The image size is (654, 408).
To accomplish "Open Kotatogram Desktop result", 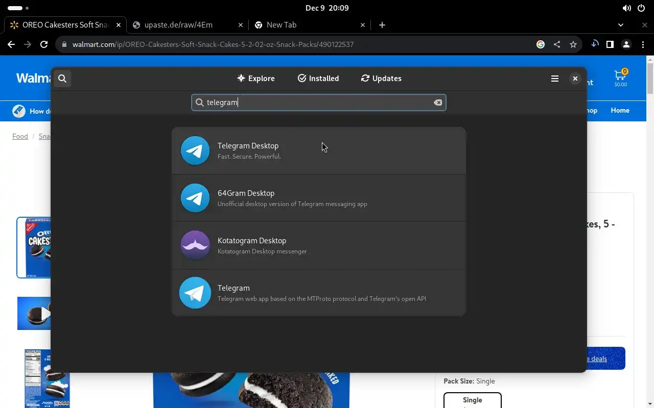I will [319, 245].
